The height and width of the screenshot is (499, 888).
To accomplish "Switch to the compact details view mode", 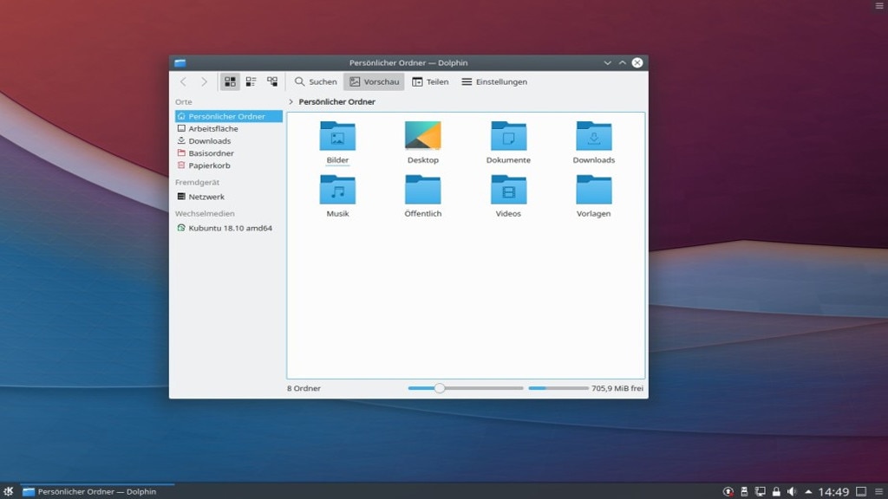I will click(251, 81).
